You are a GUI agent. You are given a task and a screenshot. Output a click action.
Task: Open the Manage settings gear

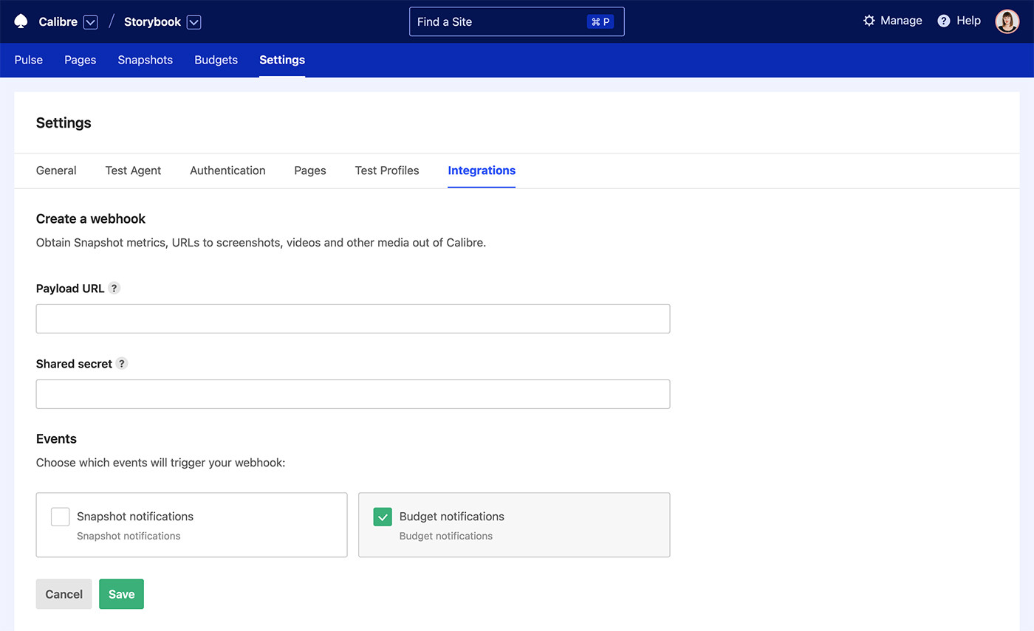(869, 21)
